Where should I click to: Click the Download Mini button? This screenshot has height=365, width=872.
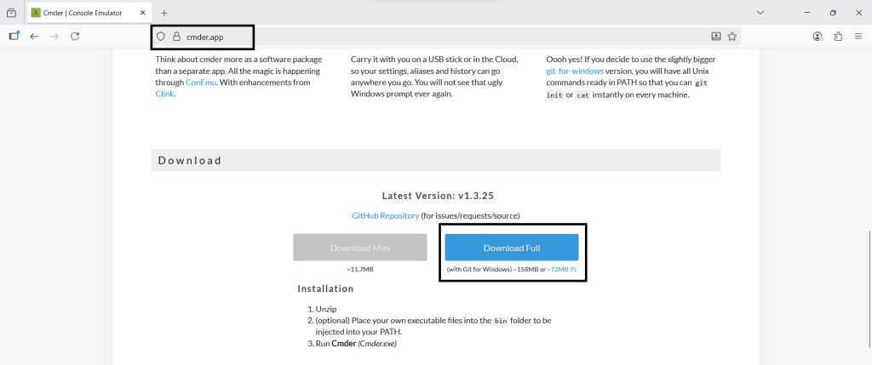point(359,248)
